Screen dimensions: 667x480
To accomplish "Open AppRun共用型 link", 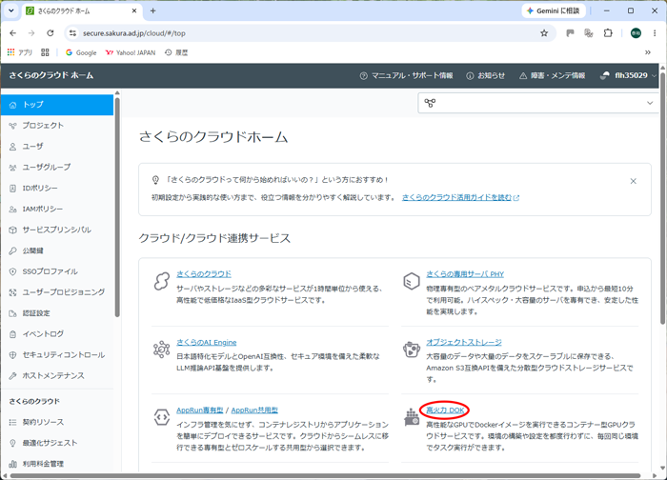I will (x=254, y=410).
